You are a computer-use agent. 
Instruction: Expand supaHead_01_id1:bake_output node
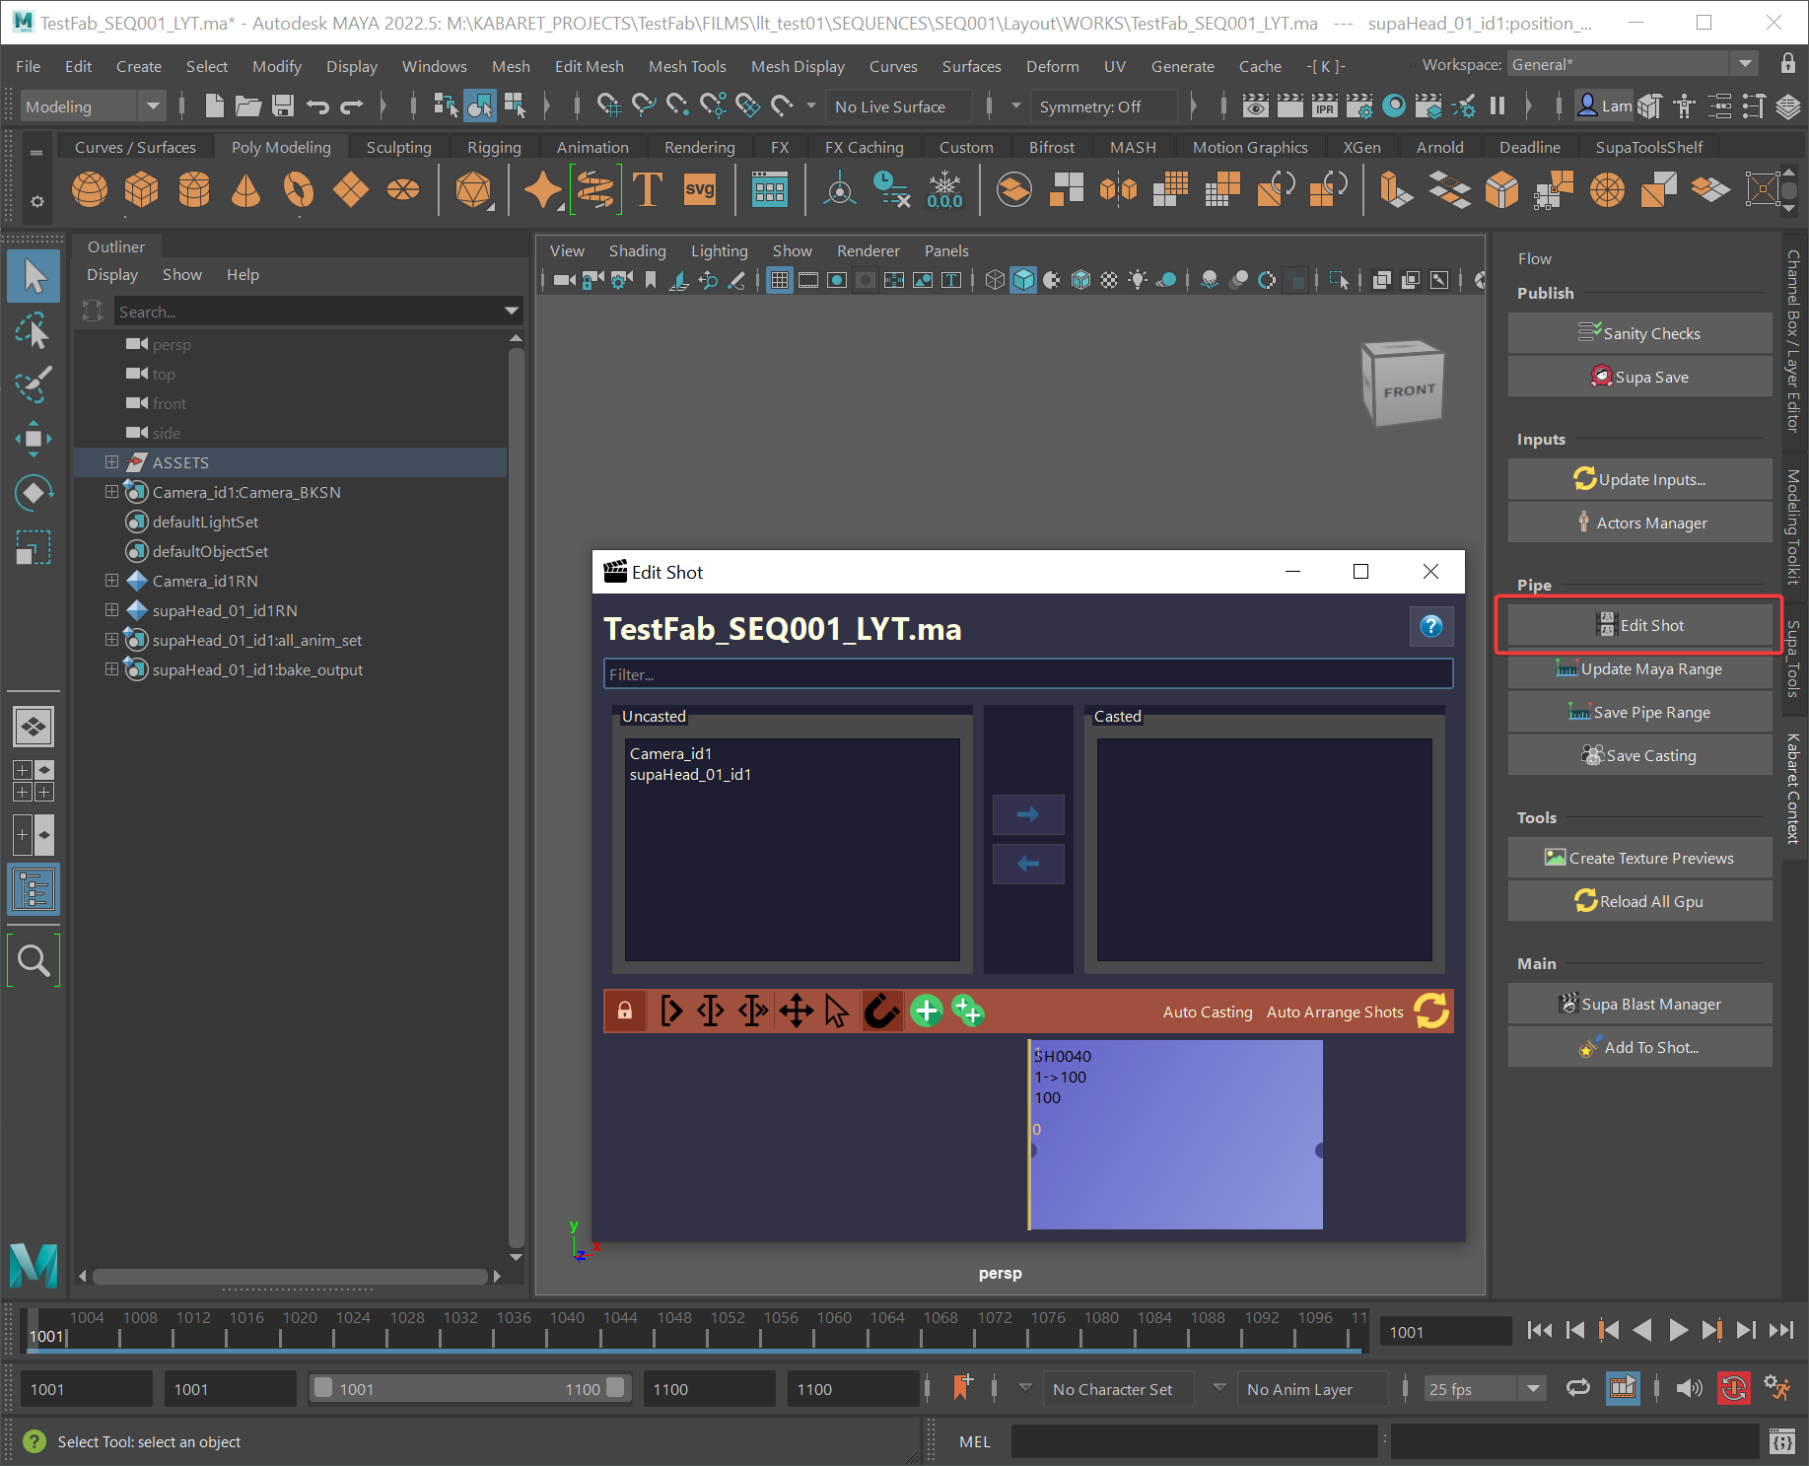(111, 668)
